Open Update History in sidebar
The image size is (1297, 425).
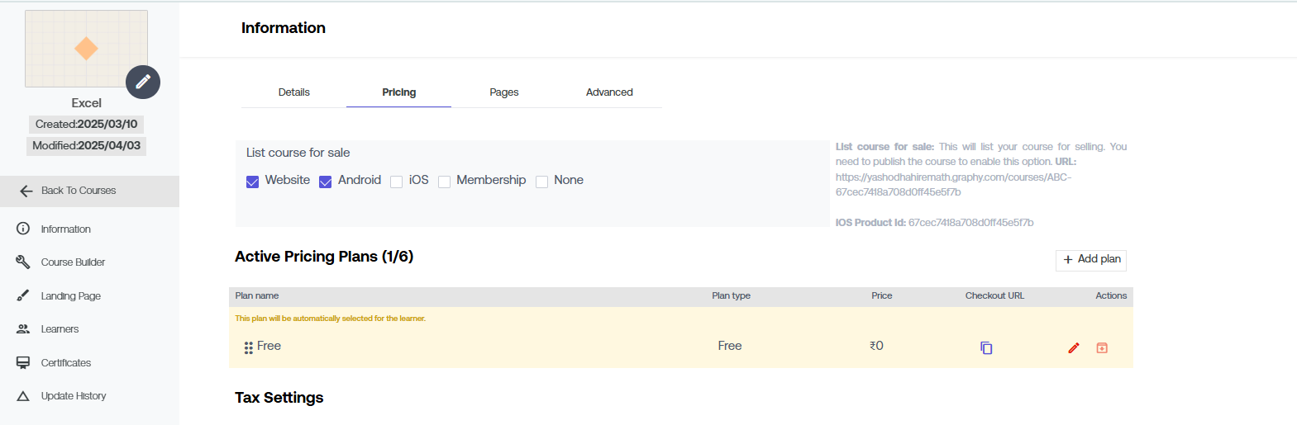pos(74,396)
